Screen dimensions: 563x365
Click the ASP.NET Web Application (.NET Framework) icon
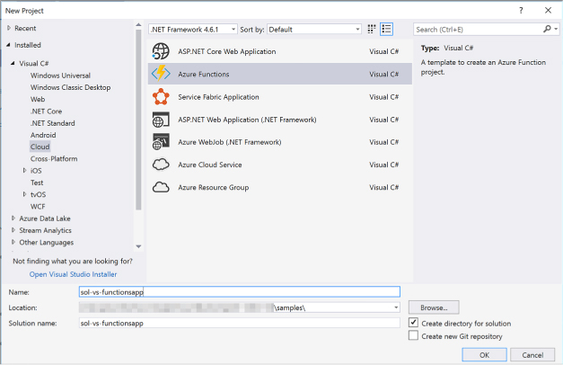click(x=161, y=120)
